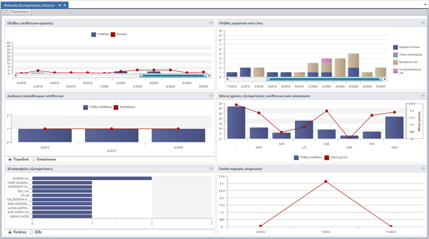Click the "INART ΚΩΝΣΤΑ..." label
This screenshot has width=429, height=239.
tap(18, 183)
